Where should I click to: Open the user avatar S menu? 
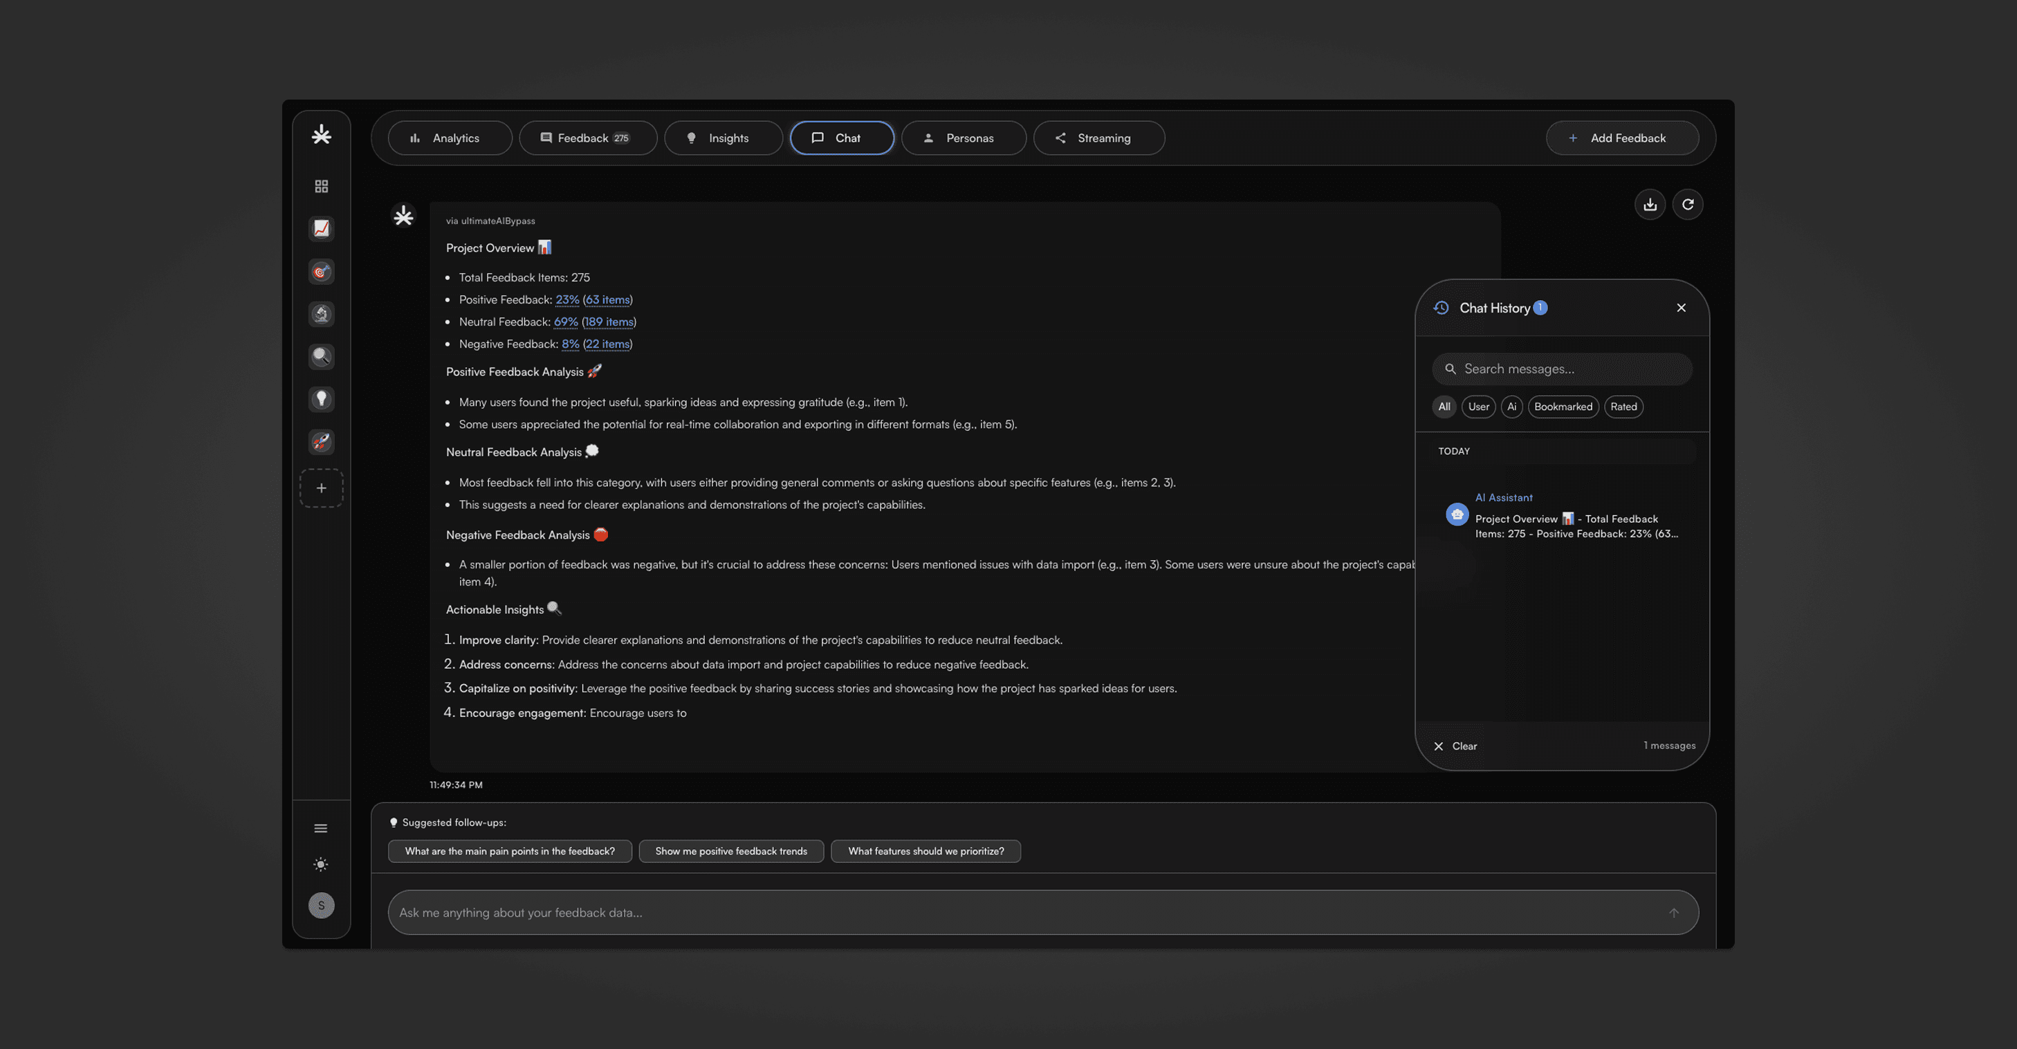[321, 905]
